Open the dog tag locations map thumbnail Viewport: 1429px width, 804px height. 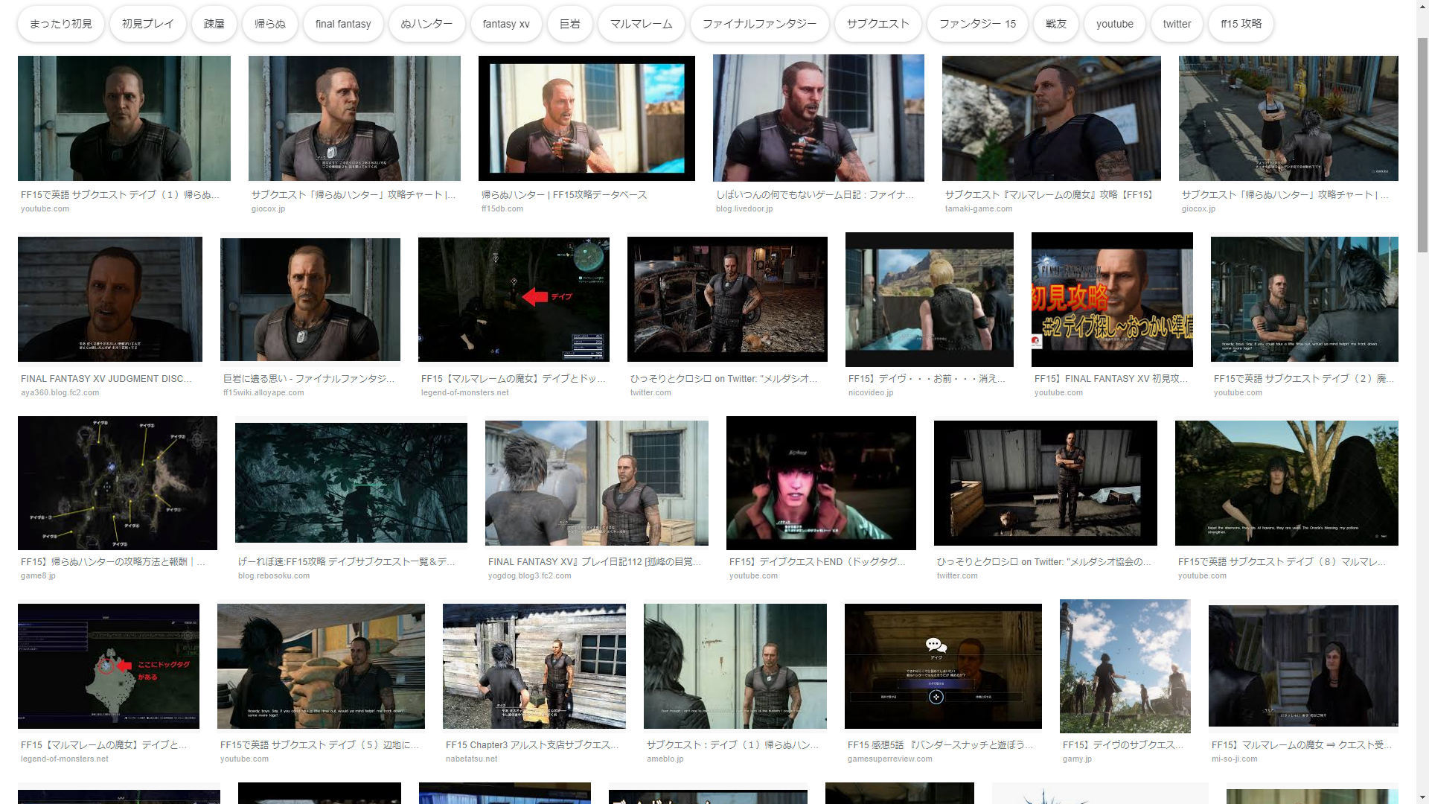pyautogui.click(x=118, y=482)
